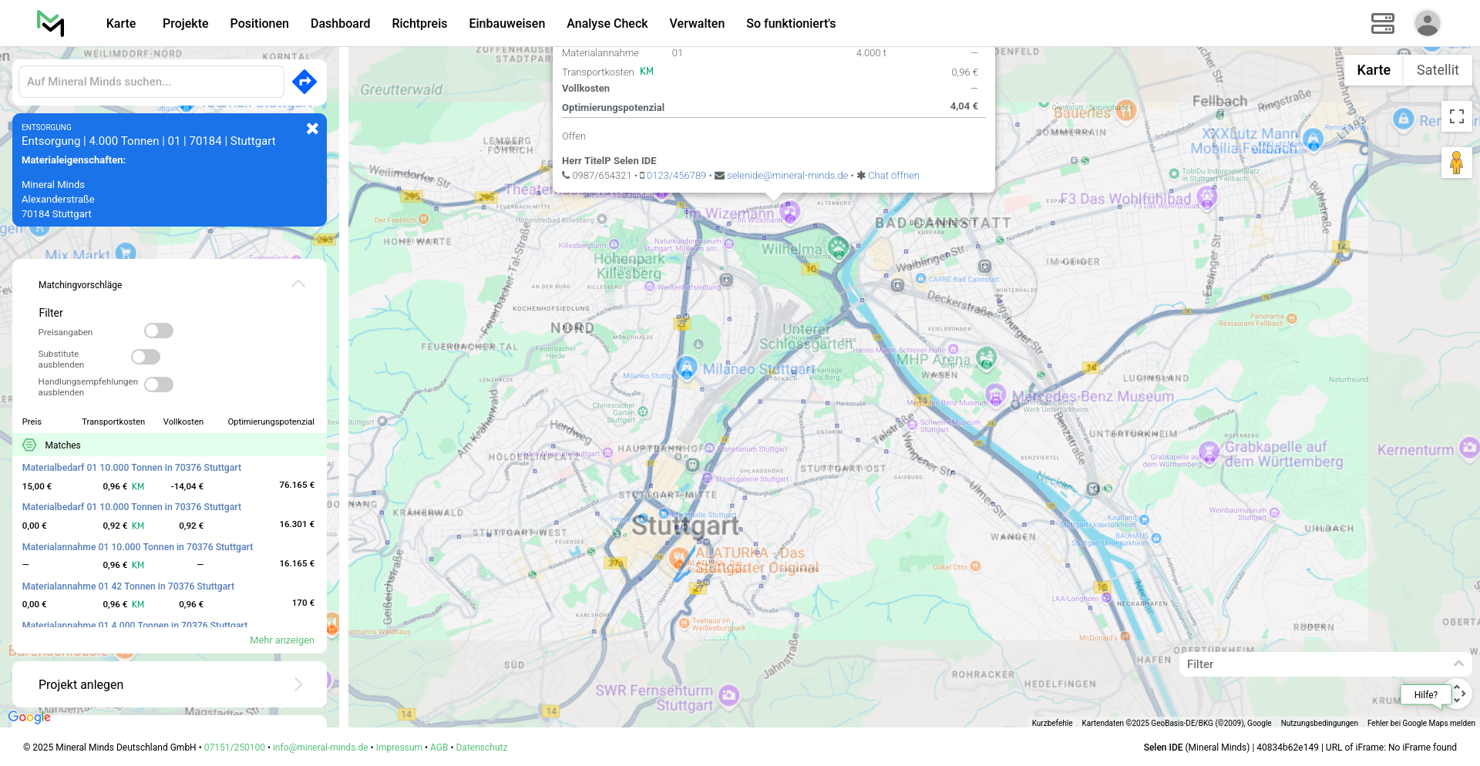Click the Mineral Minds logo

pyautogui.click(x=51, y=23)
